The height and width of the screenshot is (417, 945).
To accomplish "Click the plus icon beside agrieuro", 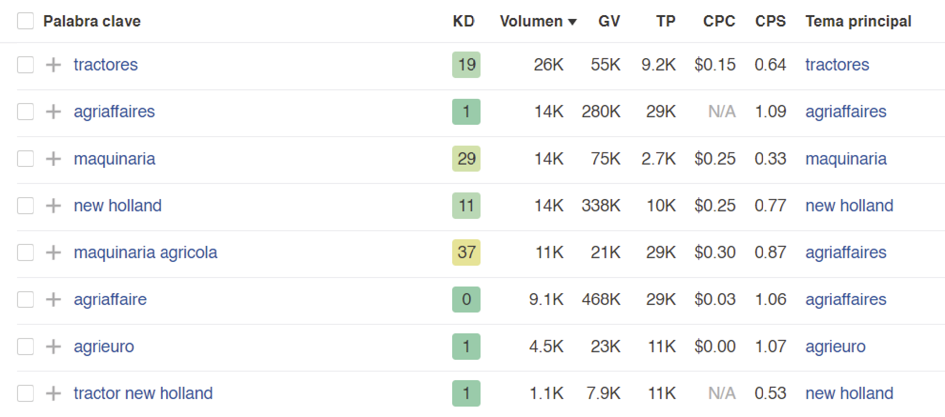I will point(53,347).
